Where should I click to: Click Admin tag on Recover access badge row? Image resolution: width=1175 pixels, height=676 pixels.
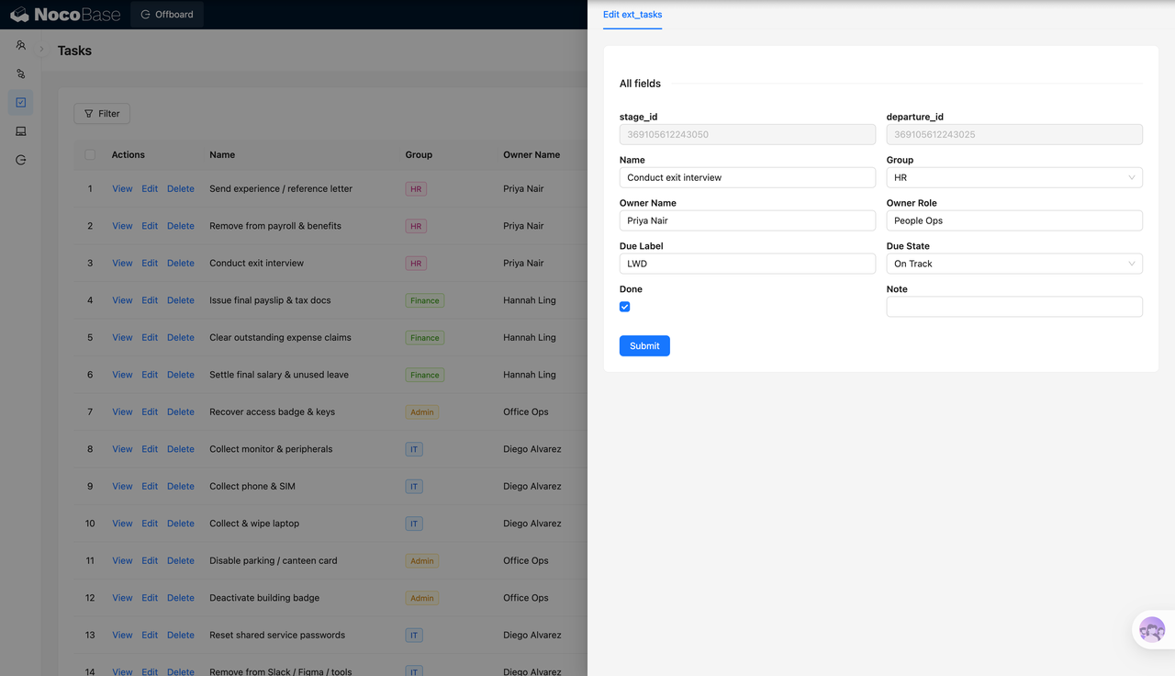(x=422, y=411)
